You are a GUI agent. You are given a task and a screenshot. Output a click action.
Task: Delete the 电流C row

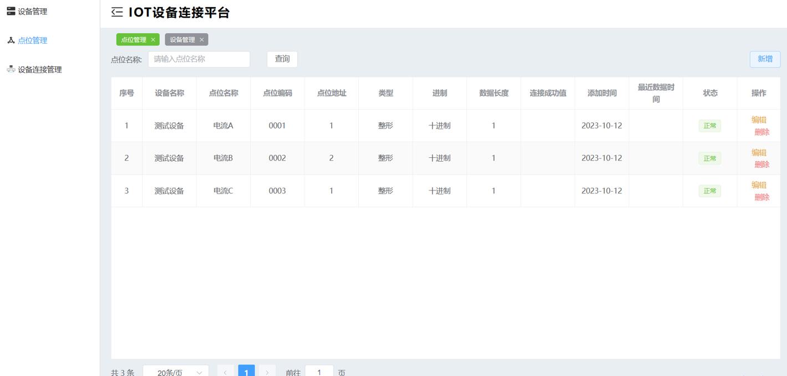(x=761, y=197)
